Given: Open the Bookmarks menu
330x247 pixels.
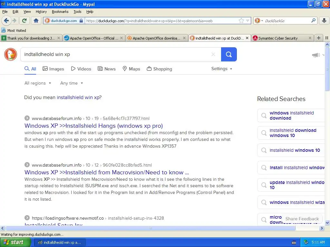Looking at the screenshot, I should 60,12.
